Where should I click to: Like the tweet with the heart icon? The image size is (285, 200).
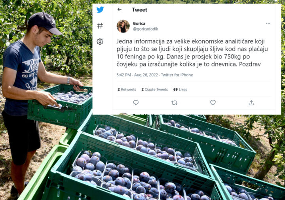click(x=213, y=103)
